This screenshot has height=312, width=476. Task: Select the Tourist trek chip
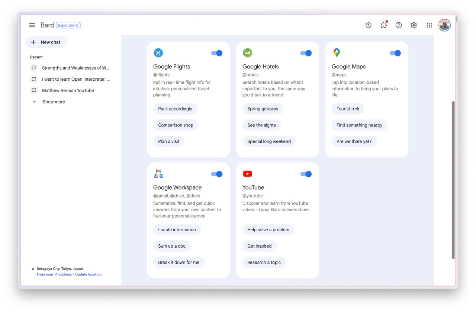click(348, 109)
